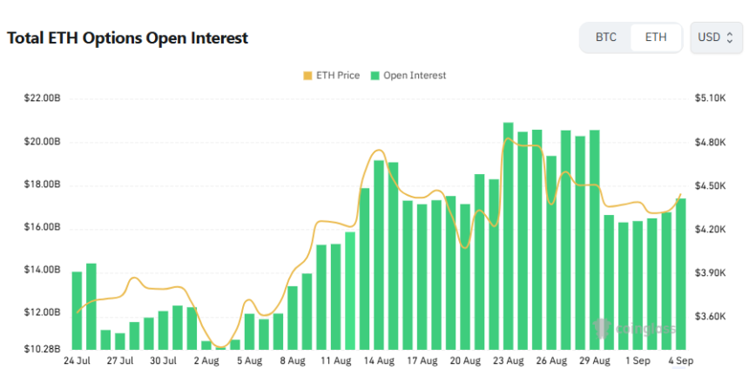
Task: Switch to the BTC tab
Action: [x=605, y=37]
